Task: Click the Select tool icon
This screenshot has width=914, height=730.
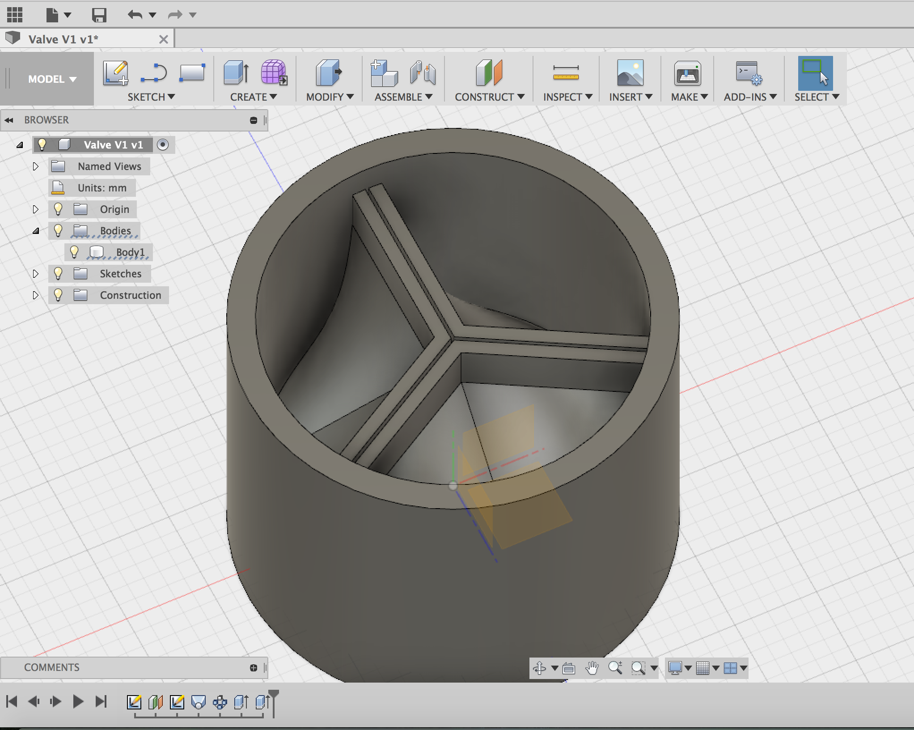Action: 815,72
